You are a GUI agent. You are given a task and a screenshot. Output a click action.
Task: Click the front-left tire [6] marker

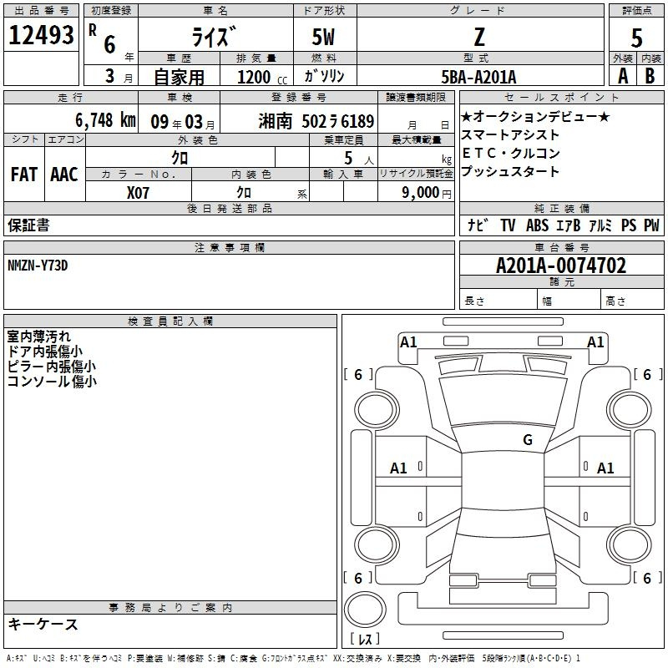pyautogui.click(x=358, y=375)
